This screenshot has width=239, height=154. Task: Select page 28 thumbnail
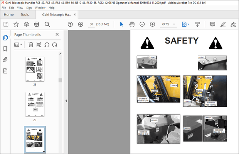coord(35,69)
